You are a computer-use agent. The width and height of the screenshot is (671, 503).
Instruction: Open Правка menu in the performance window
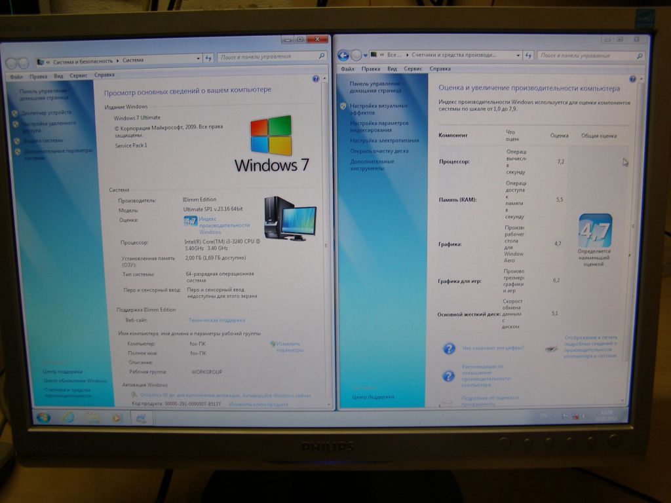pos(371,68)
